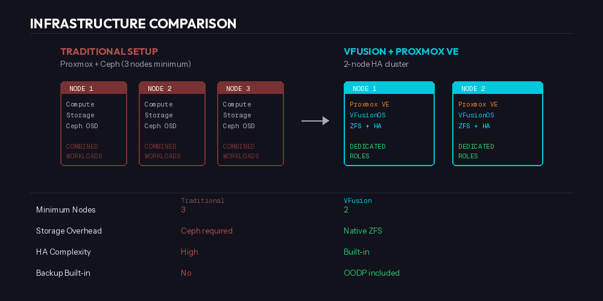Image resolution: width=603 pixels, height=301 pixels.
Task: Click the Backup Built-in row label
Action: point(63,273)
